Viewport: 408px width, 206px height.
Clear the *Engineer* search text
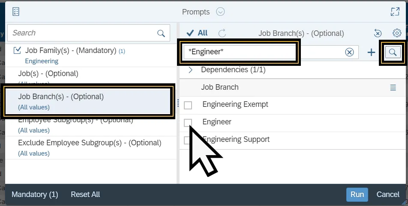tap(349, 52)
